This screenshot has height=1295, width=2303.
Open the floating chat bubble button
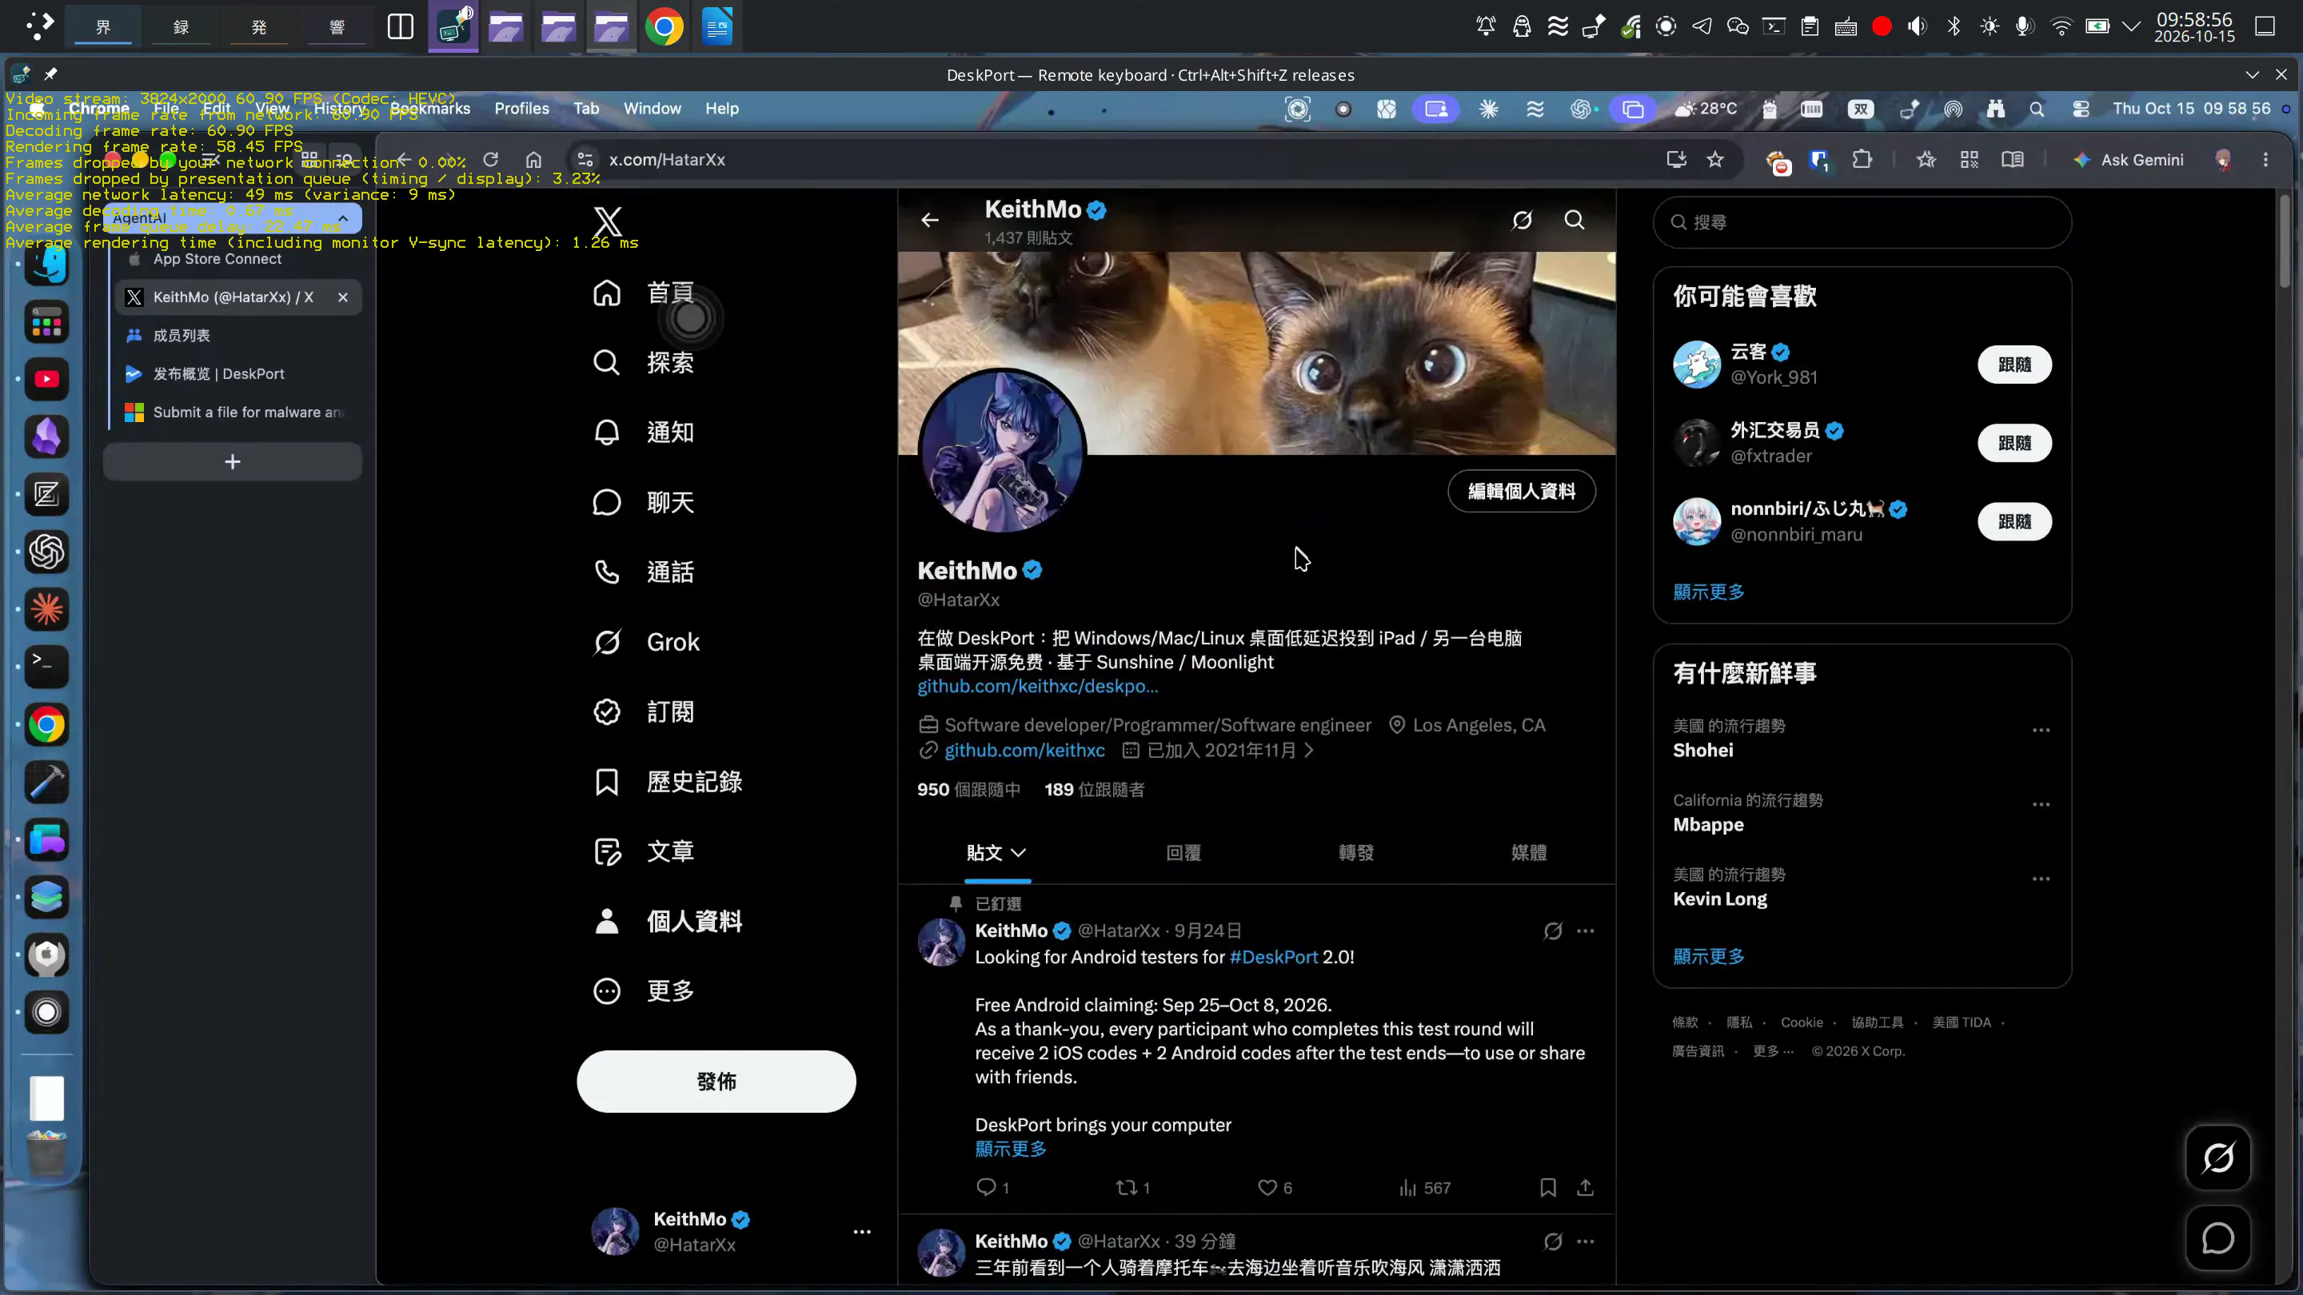[x=2218, y=1239]
